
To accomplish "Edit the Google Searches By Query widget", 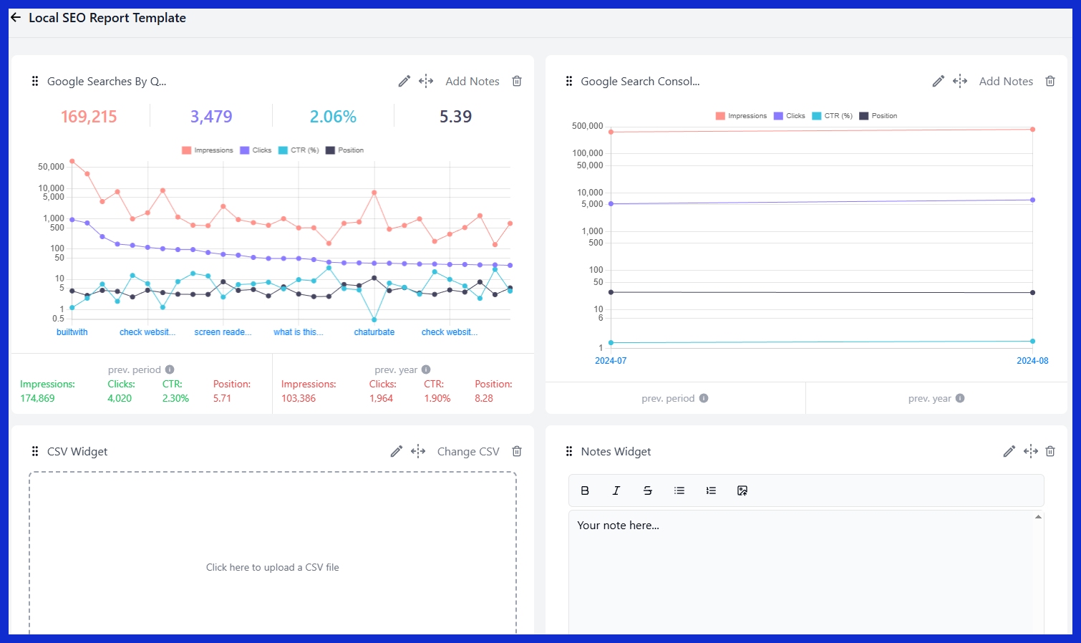I will click(404, 82).
